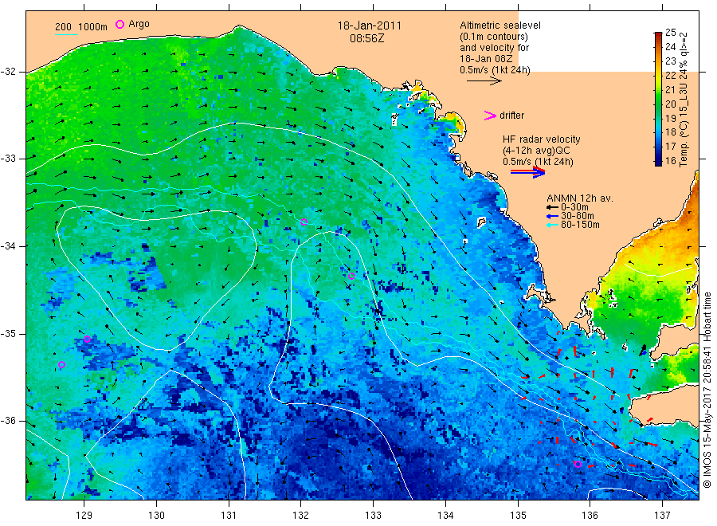Click the time text 08:56Z
The width and height of the screenshot is (717, 526).
[x=366, y=38]
